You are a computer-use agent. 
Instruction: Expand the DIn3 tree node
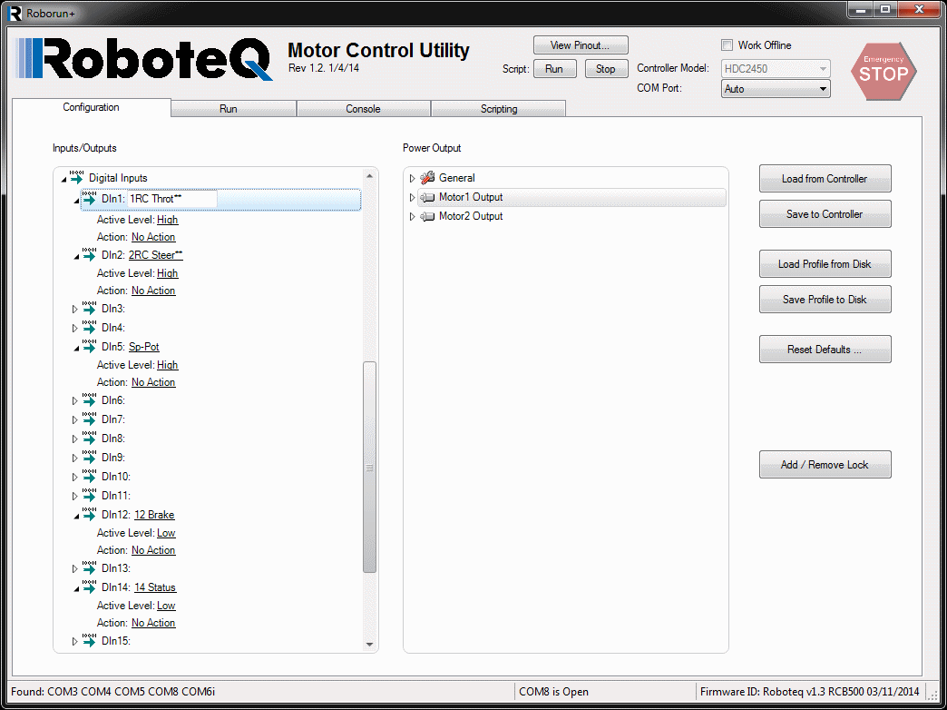(75, 310)
